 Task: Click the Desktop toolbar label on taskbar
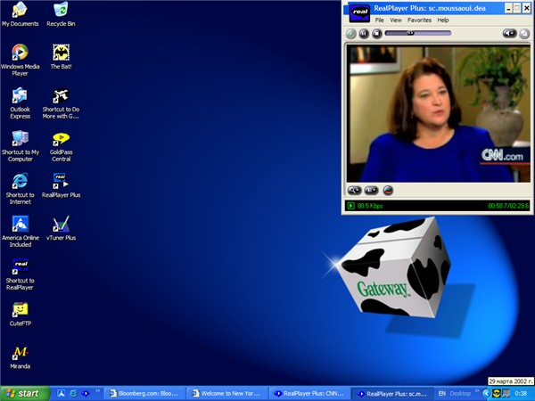click(x=460, y=394)
